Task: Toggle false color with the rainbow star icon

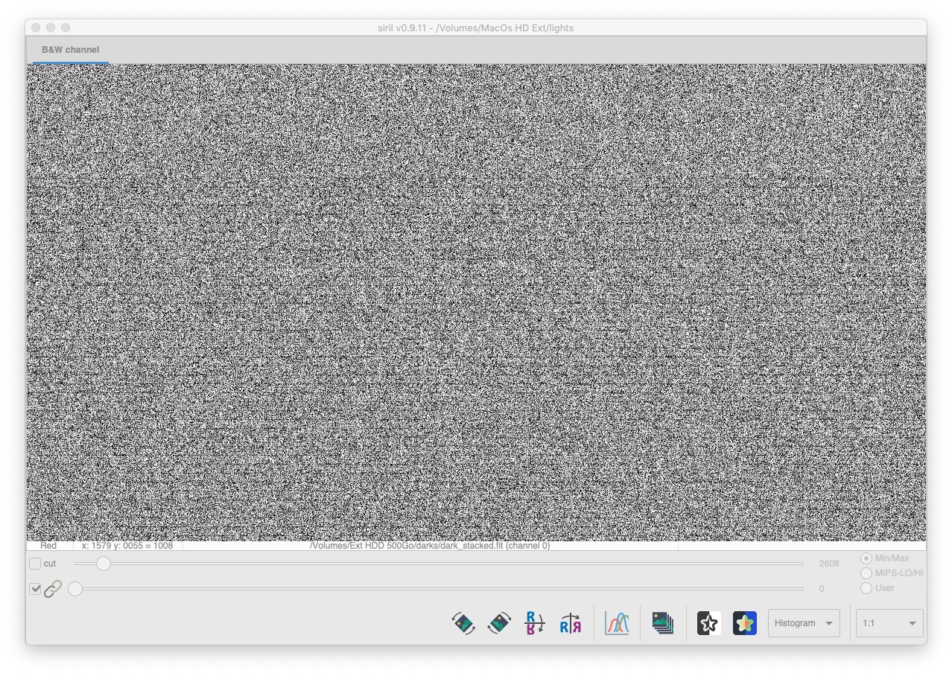Action: point(744,623)
